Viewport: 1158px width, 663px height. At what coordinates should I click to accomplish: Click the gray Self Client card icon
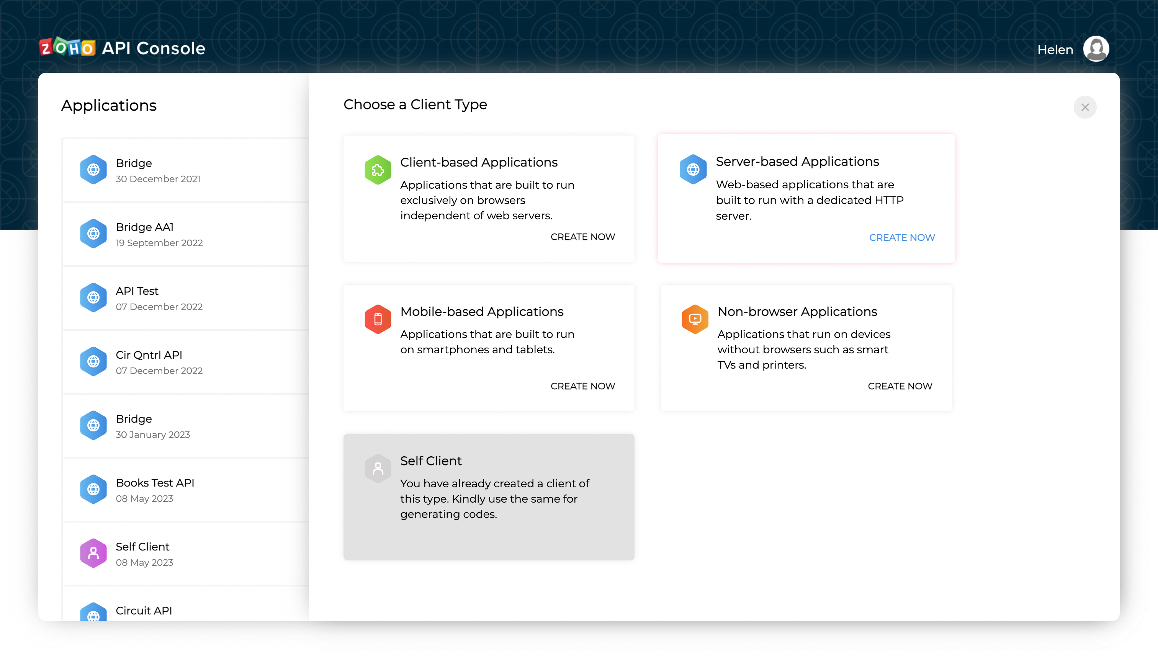(x=378, y=468)
